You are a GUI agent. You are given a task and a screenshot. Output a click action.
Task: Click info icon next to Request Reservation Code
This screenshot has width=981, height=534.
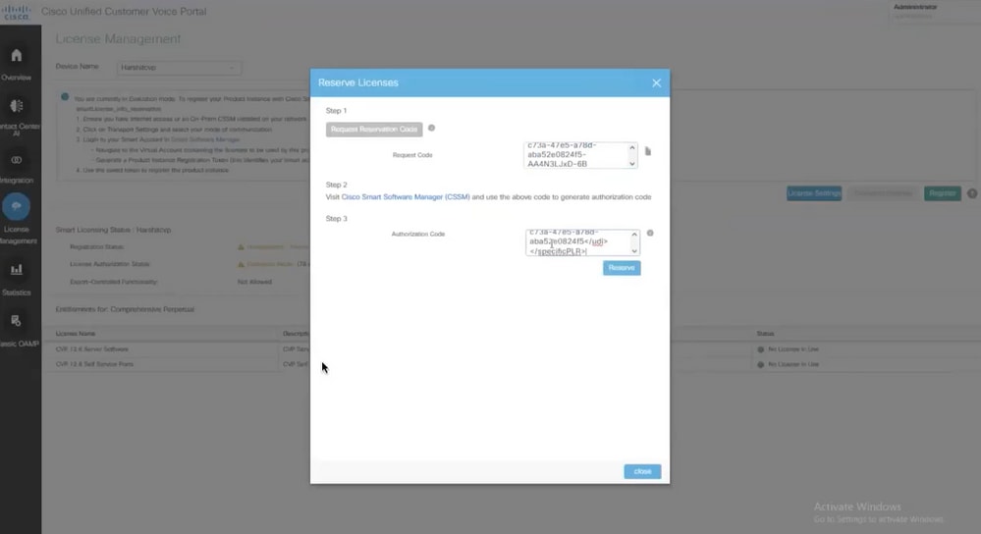[x=432, y=129]
